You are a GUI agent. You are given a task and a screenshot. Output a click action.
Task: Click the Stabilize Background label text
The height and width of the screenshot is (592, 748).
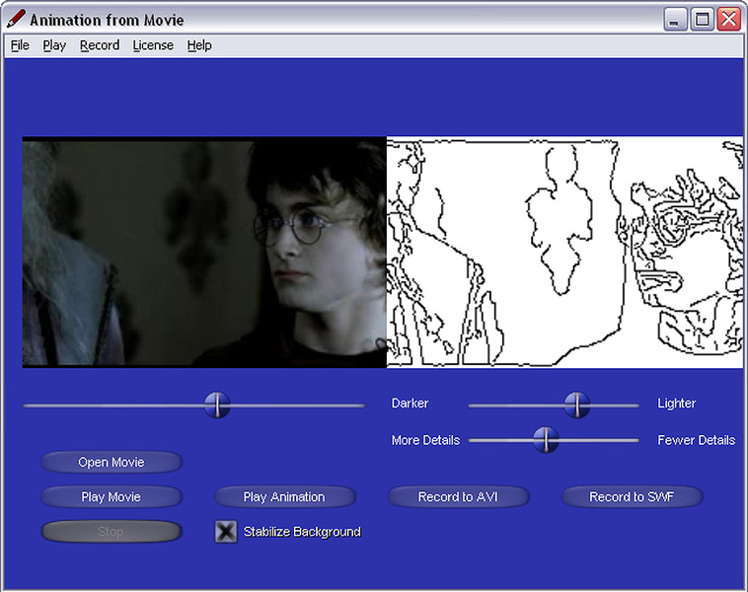(302, 532)
